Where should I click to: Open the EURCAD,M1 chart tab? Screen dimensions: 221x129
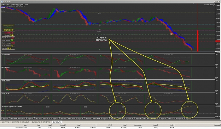click(36, 122)
